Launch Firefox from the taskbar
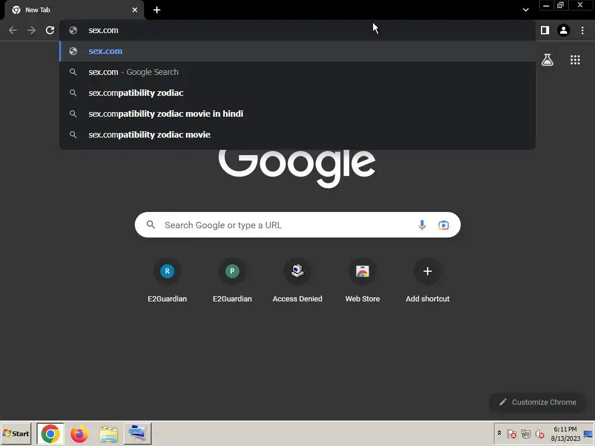Image resolution: width=595 pixels, height=446 pixels. click(79, 433)
